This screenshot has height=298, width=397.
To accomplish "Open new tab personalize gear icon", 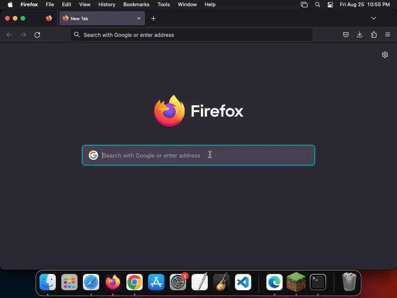I will 385,55.
